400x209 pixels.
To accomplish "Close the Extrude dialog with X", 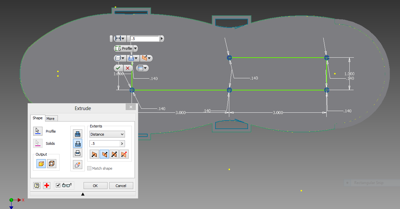I will point(131,107).
